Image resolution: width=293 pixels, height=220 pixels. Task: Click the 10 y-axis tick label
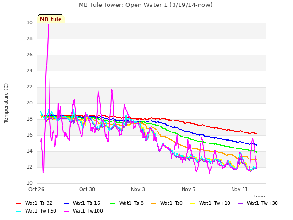click(29, 183)
